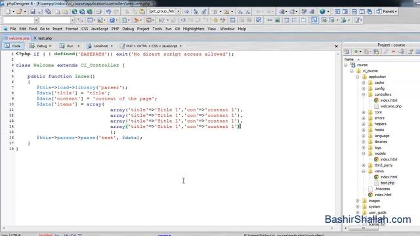Select welcome.php in the project tree

pyautogui.click(x=391, y=106)
